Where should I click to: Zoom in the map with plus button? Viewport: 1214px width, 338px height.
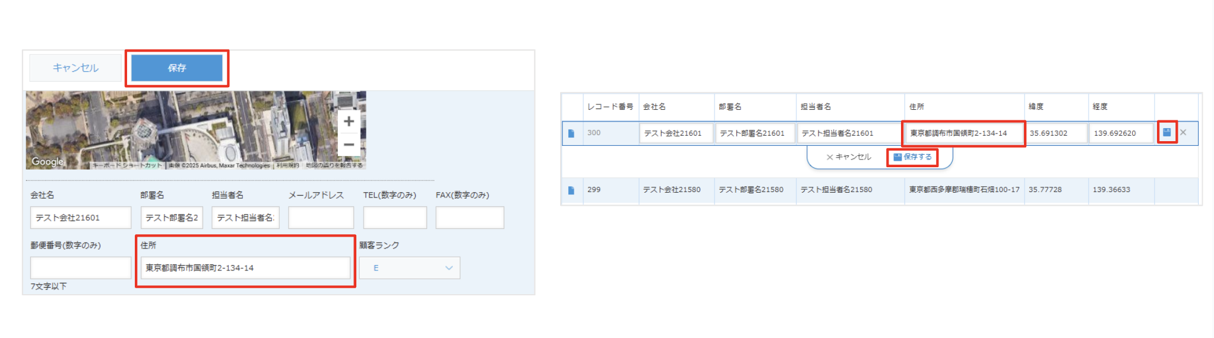click(349, 121)
